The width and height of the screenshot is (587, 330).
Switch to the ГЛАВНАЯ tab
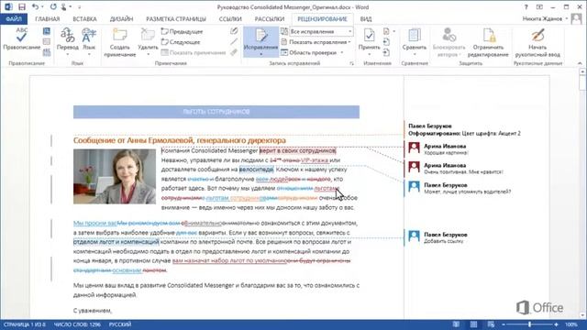(48, 18)
